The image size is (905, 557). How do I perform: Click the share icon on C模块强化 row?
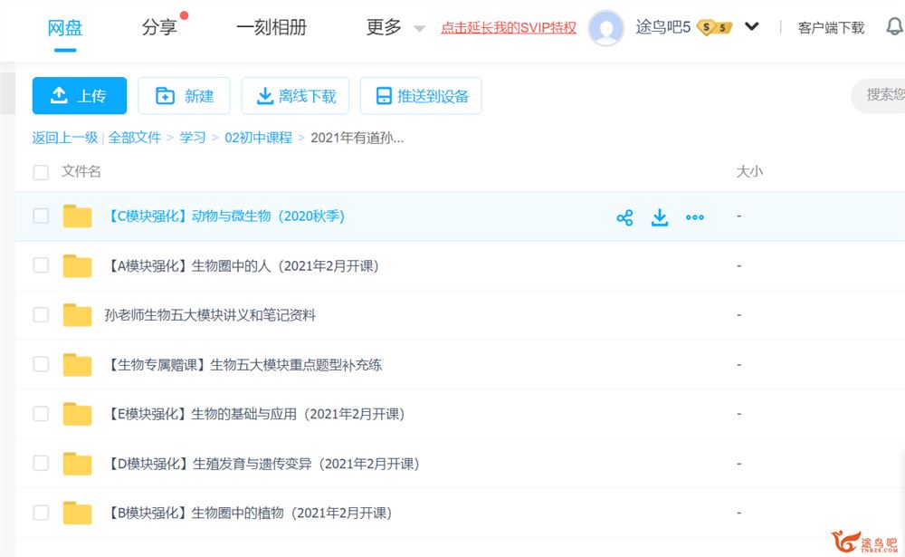(x=624, y=217)
